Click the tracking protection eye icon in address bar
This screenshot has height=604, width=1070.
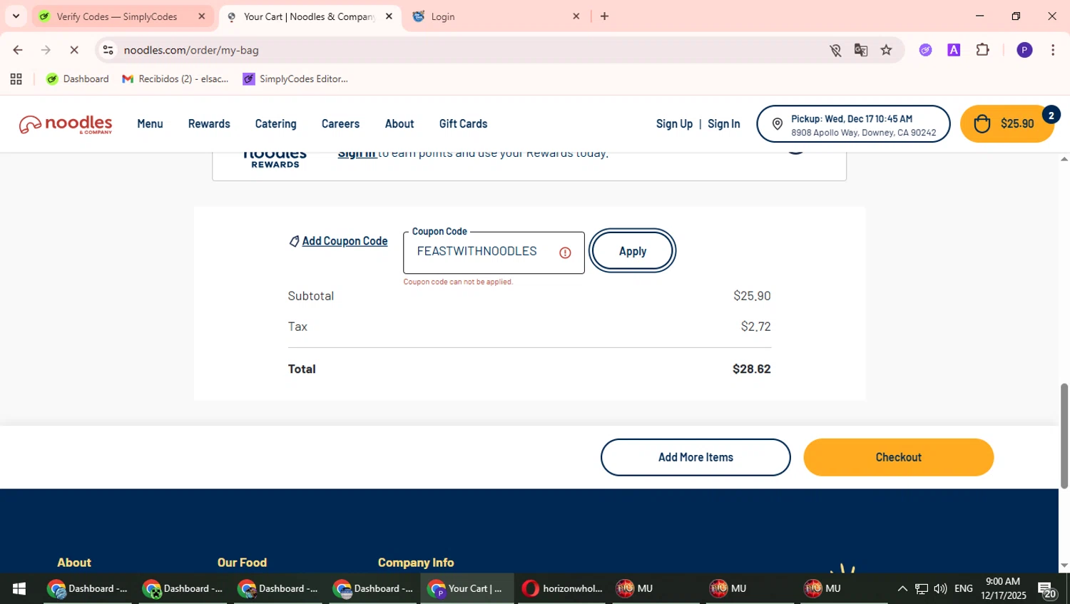pyautogui.click(x=835, y=50)
